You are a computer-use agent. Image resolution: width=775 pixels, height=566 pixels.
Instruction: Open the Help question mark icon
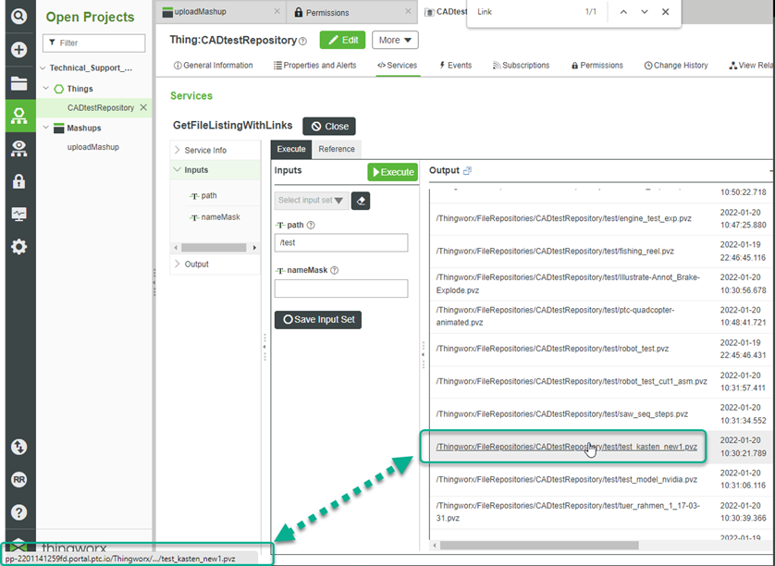click(18, 512)
